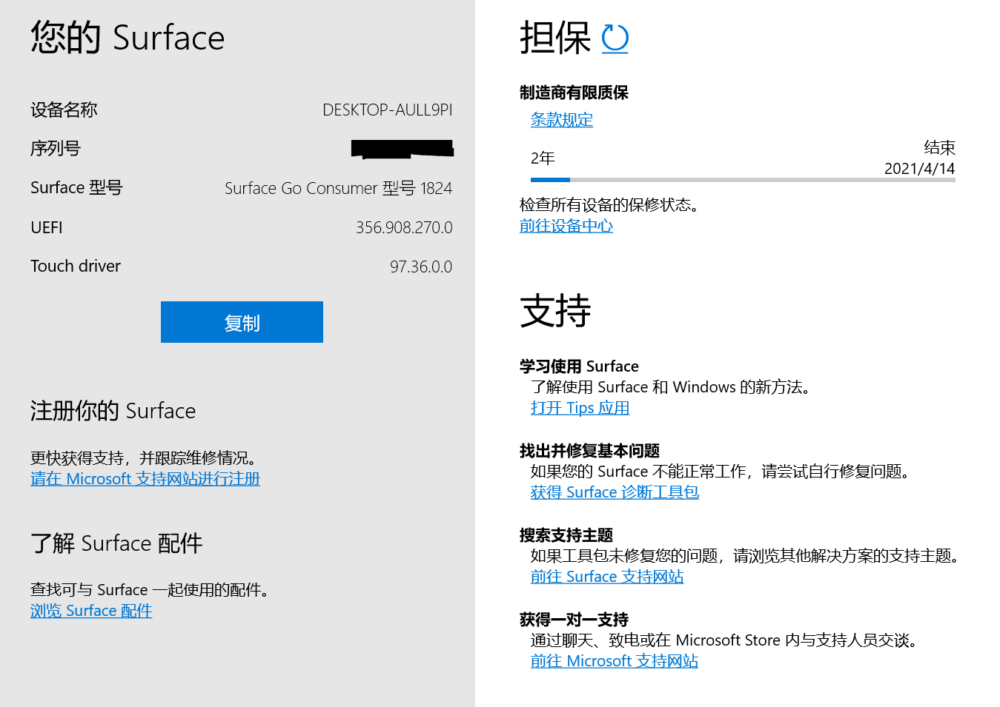Click the 找出并修复基本问题 heading

(589, 451)
